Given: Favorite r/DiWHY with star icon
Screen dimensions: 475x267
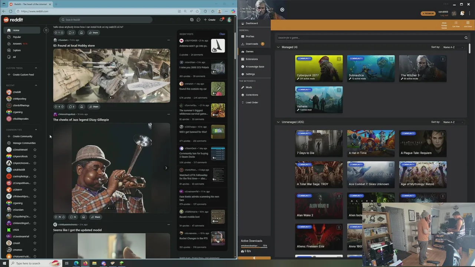Looking at the screenshot, I should 35,190.
